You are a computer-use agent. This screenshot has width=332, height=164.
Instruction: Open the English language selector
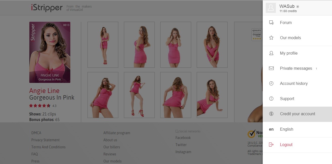(x=286, y=129)
